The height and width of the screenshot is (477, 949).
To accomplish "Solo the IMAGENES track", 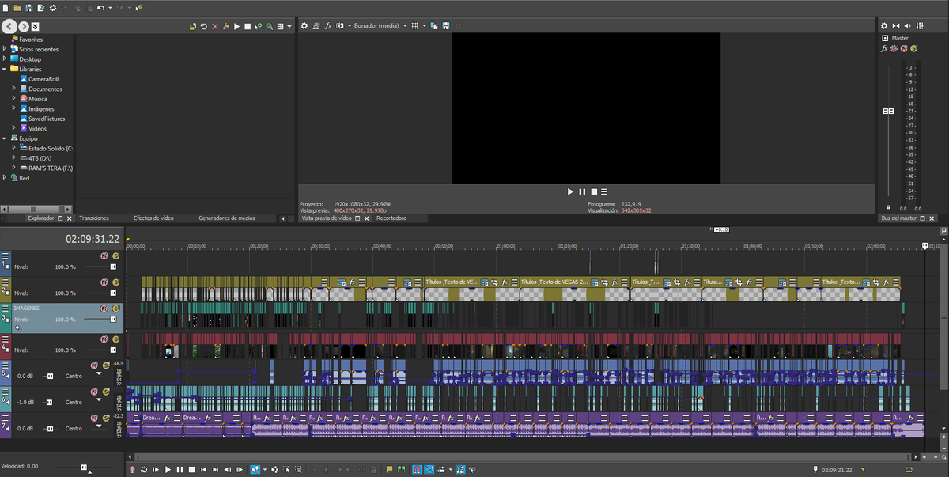I will [115, 308].
